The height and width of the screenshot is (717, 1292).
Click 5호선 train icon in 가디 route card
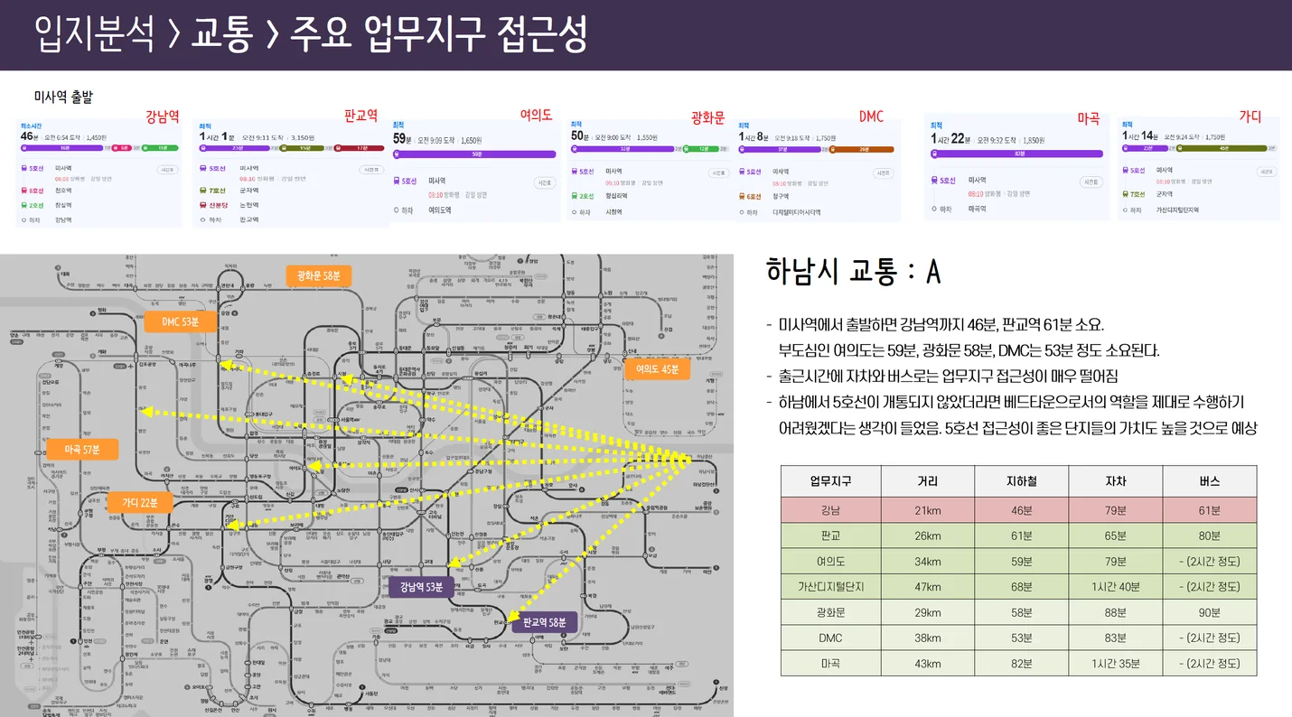tap(1127, 170)
